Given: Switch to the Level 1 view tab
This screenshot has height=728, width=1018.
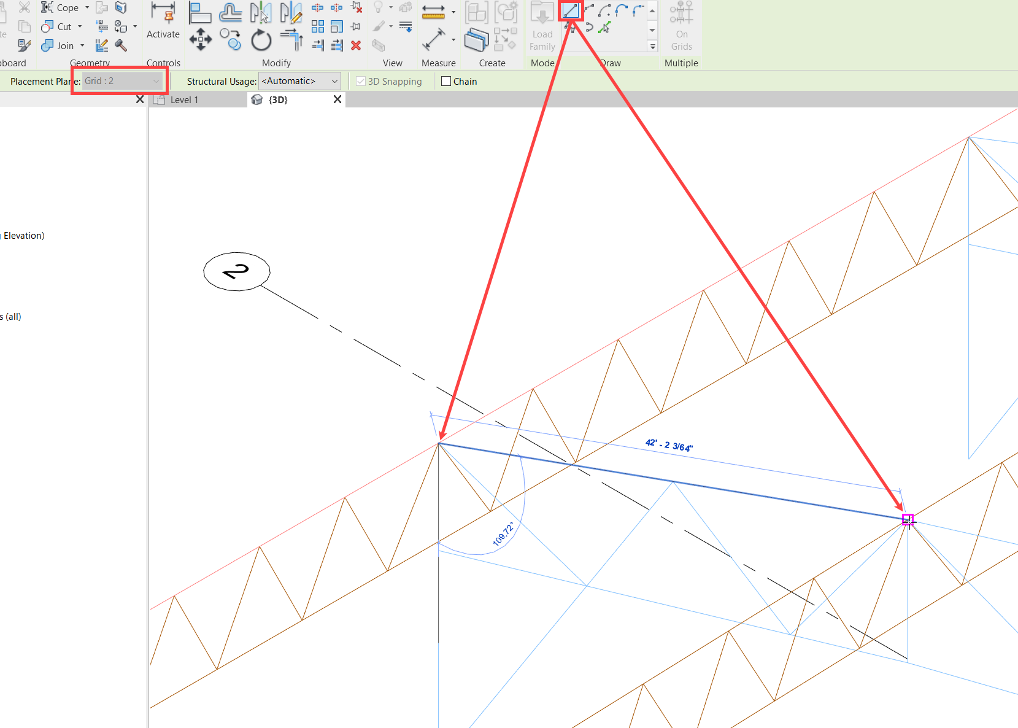Looking at the screenshot, I should click(x=184, y=99).
